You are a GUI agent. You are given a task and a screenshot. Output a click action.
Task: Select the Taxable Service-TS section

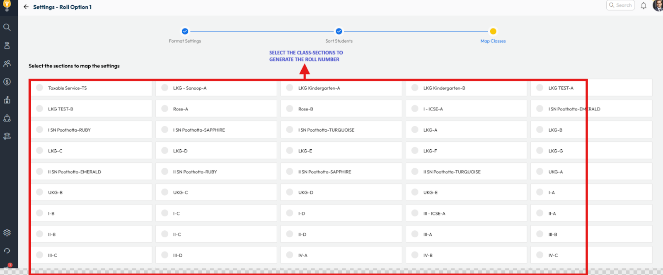coord(40,88)
